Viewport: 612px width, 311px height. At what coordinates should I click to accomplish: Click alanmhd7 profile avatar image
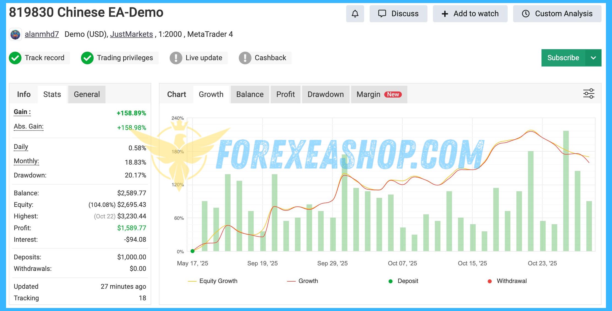tap(15, 35)
